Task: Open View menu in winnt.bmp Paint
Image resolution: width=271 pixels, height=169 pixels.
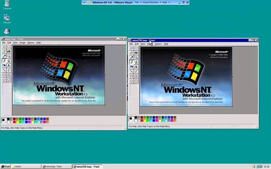Action: coord(15,43)
